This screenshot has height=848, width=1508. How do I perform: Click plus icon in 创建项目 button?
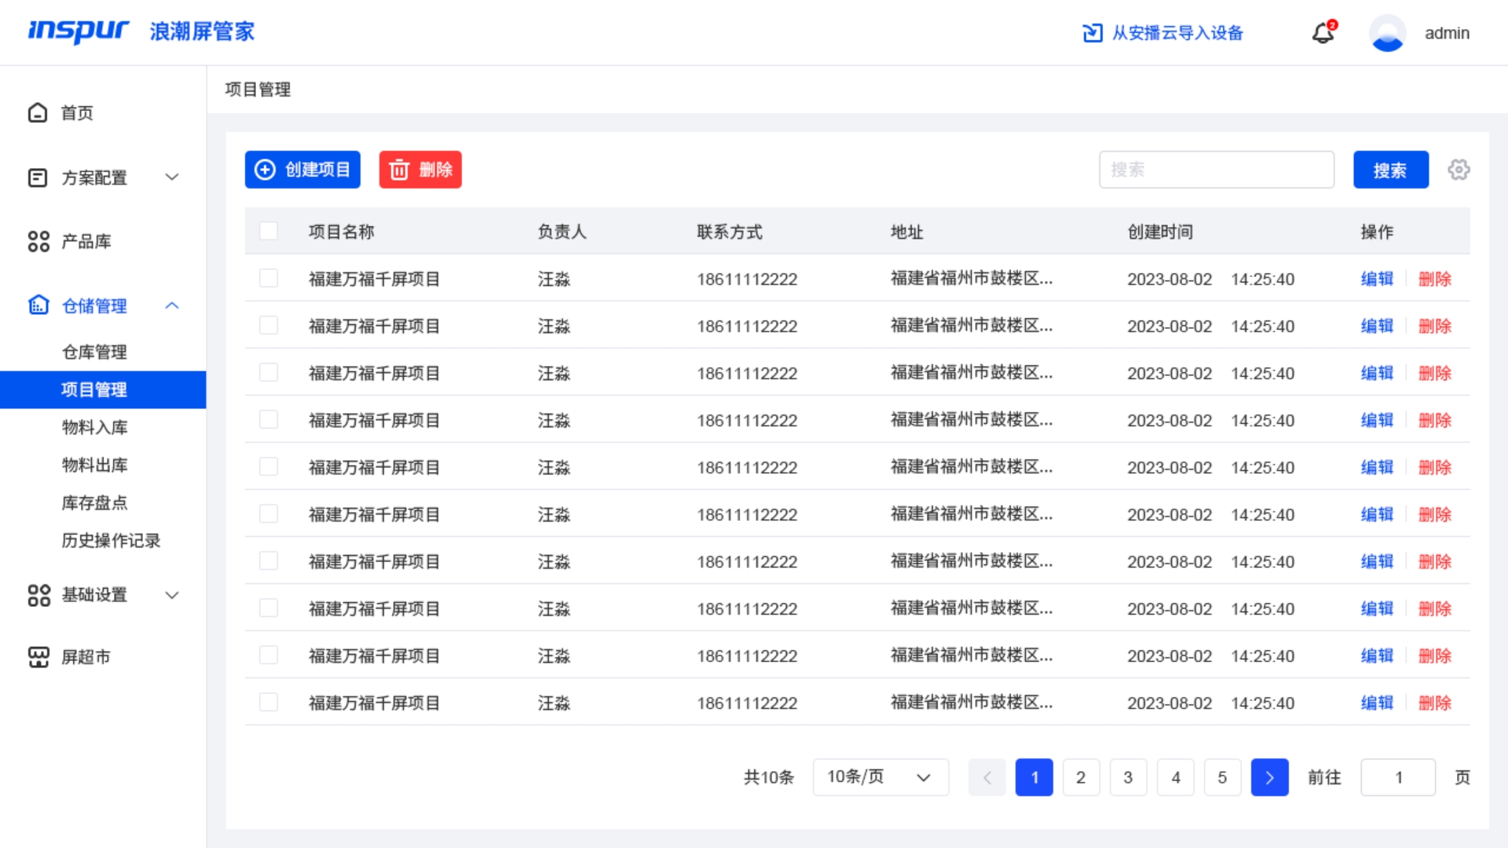pyautogui.click(x=265, y=170)
